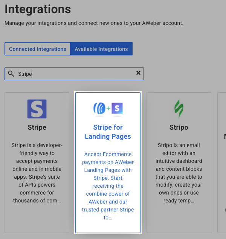
Task: Open the Stripo integration title
Action: pos(179,127)
